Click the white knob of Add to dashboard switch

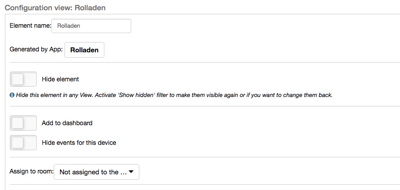click(x=17, y=123)
